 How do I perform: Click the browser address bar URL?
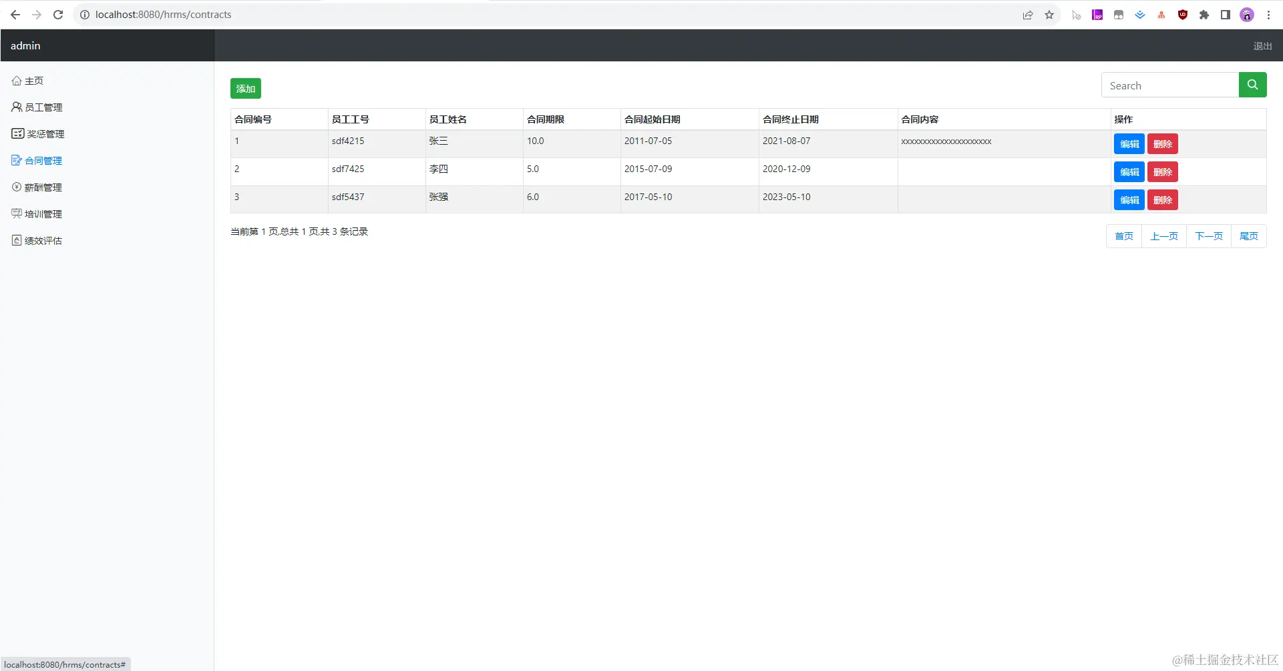tap(164, 15)
